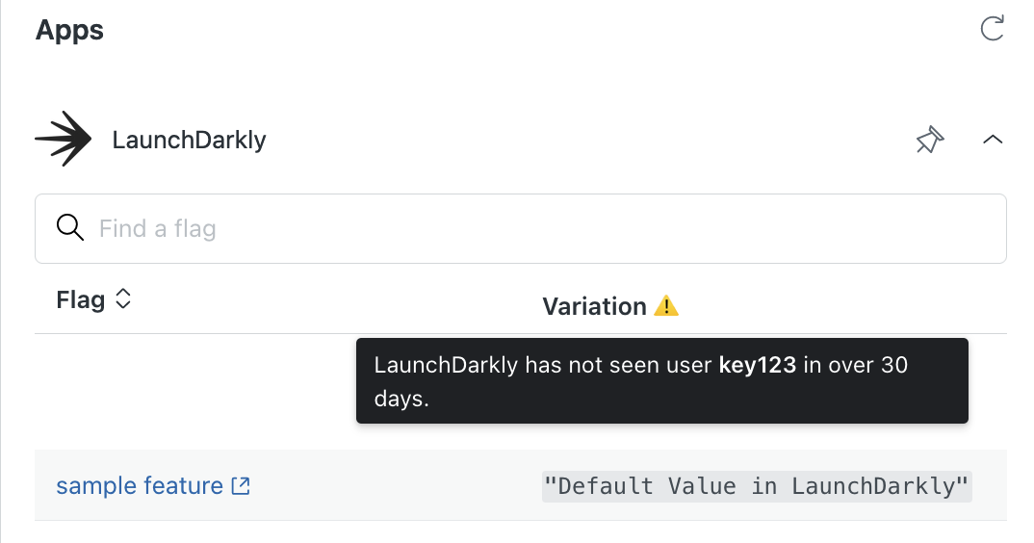The width and height of the screenshot is (1034, 543).
Task: Open the sample feature link
Action: [x=140, y=485]
